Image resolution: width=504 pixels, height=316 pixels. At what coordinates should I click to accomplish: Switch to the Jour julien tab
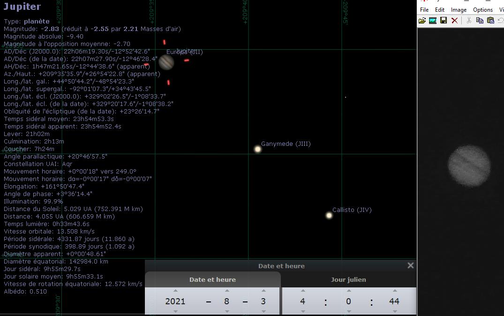coord(349,280)
